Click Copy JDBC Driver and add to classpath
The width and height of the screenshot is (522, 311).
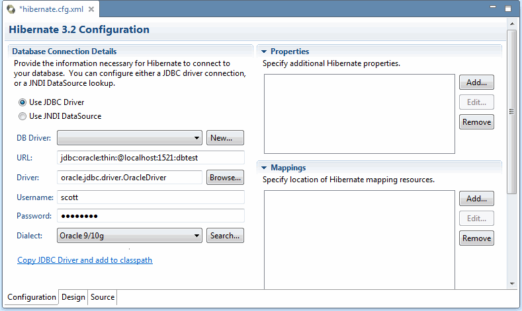pos(85,260)
